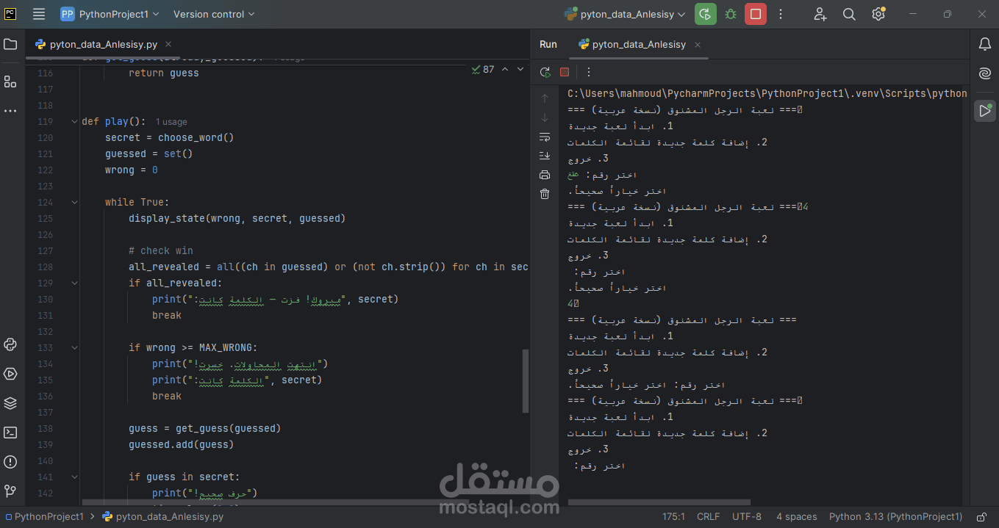Toggle scroll to end of console
The height and width of the screenshot is (528, 999).
pos(545,156)
